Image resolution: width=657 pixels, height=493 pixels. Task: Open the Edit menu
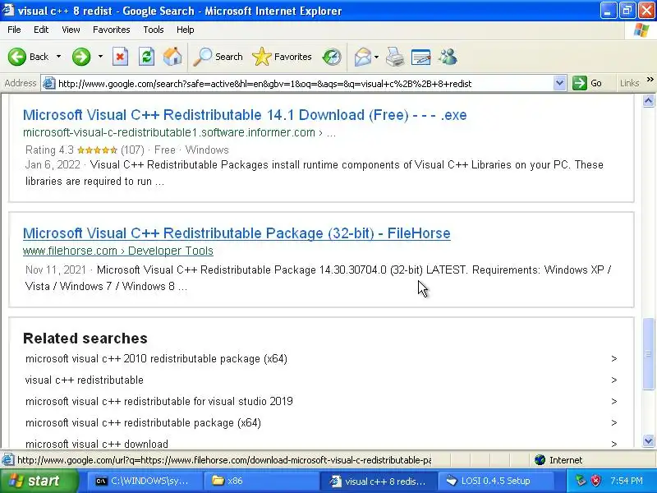coord(41,30)
